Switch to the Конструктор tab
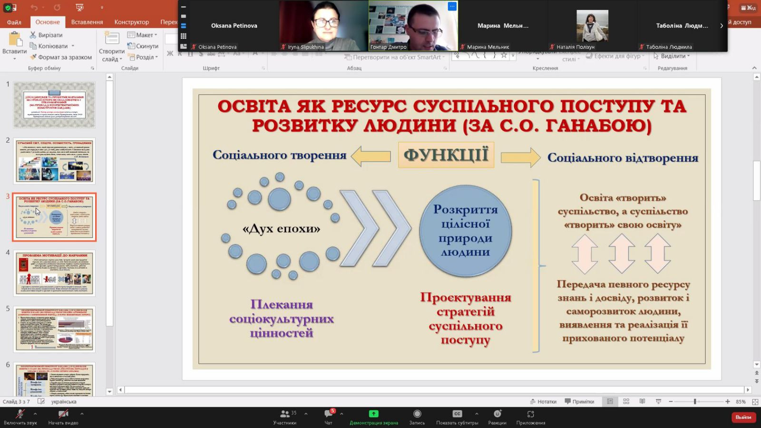This screenshot has height=428, width=761. [131, 22]
